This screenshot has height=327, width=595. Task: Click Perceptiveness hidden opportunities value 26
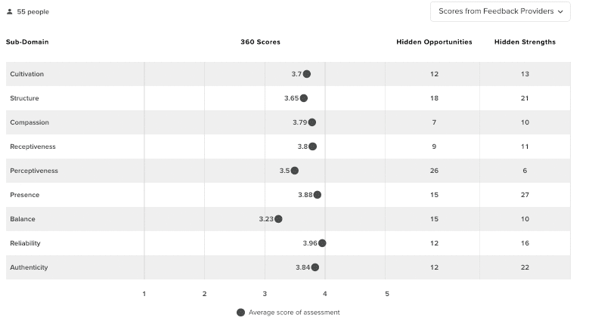pos(434,171)
